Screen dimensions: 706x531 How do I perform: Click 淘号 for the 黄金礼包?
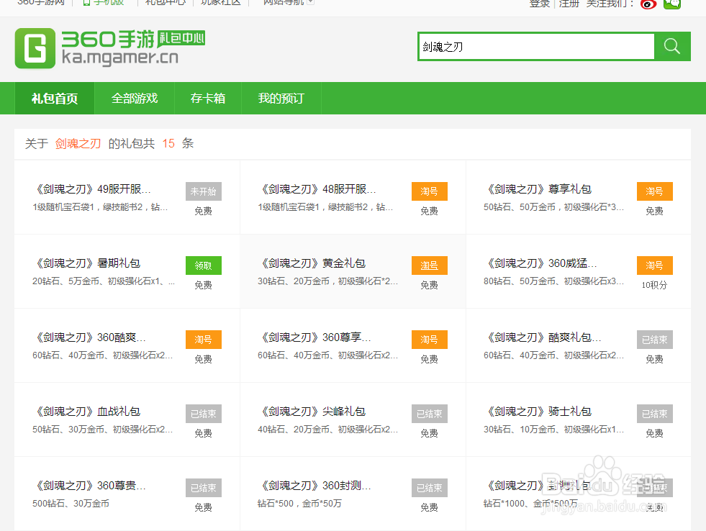(x=429, y=265)
